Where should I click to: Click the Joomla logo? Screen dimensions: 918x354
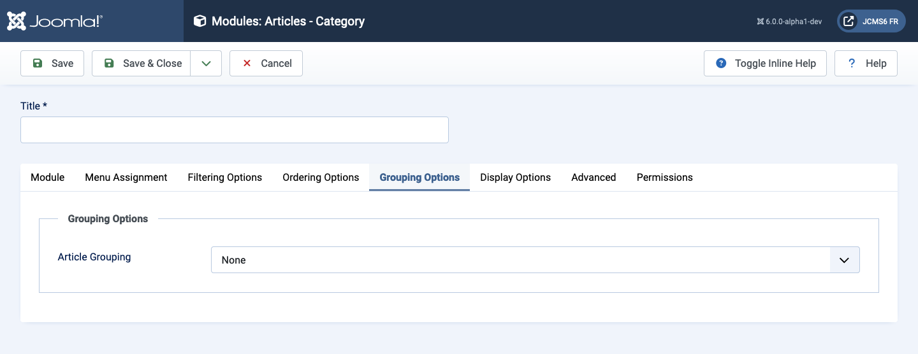click(x=55, y=21)
